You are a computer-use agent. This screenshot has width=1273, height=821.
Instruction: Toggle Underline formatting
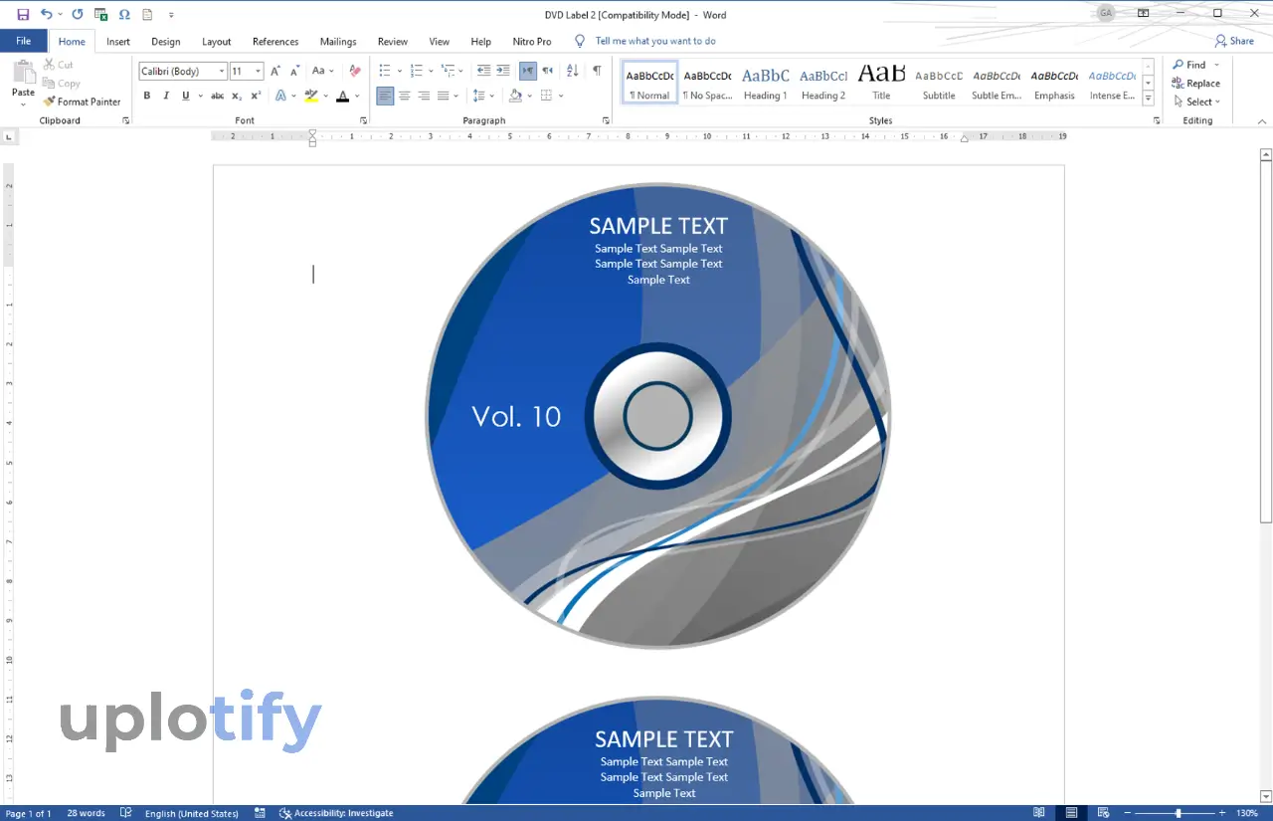(x=185, y=96)
